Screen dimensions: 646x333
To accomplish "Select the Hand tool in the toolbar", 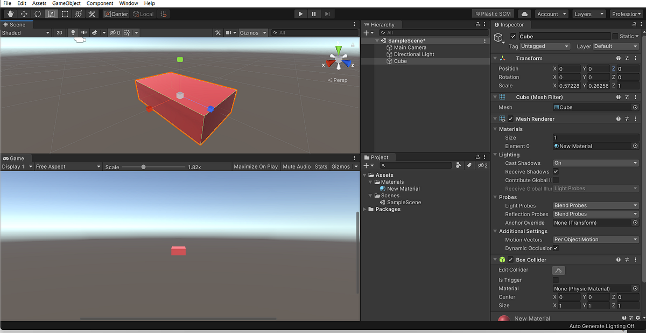I will (x=10, y=13).
